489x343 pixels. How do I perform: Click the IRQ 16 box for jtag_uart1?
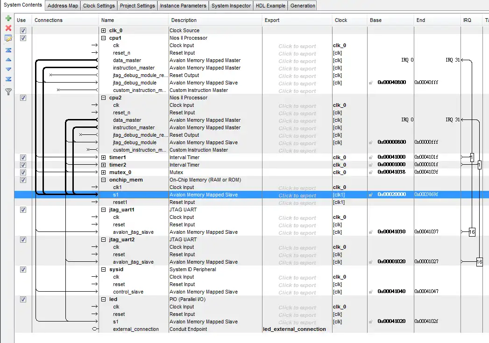click(x=472, y=232)
